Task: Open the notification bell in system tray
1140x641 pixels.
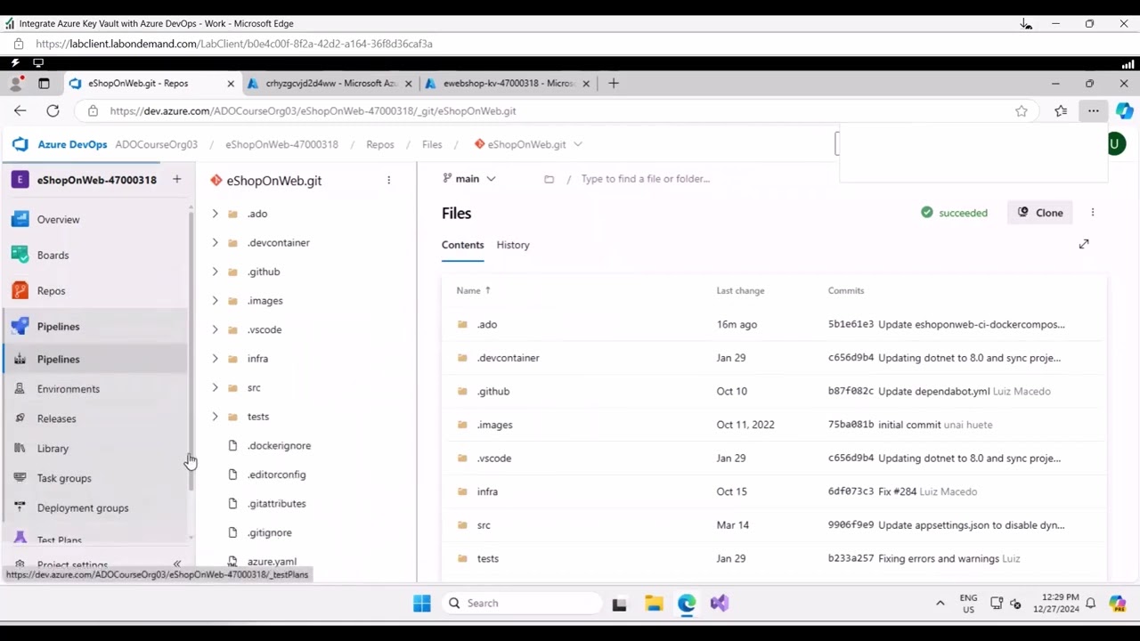Action: tap(1090, 603)
